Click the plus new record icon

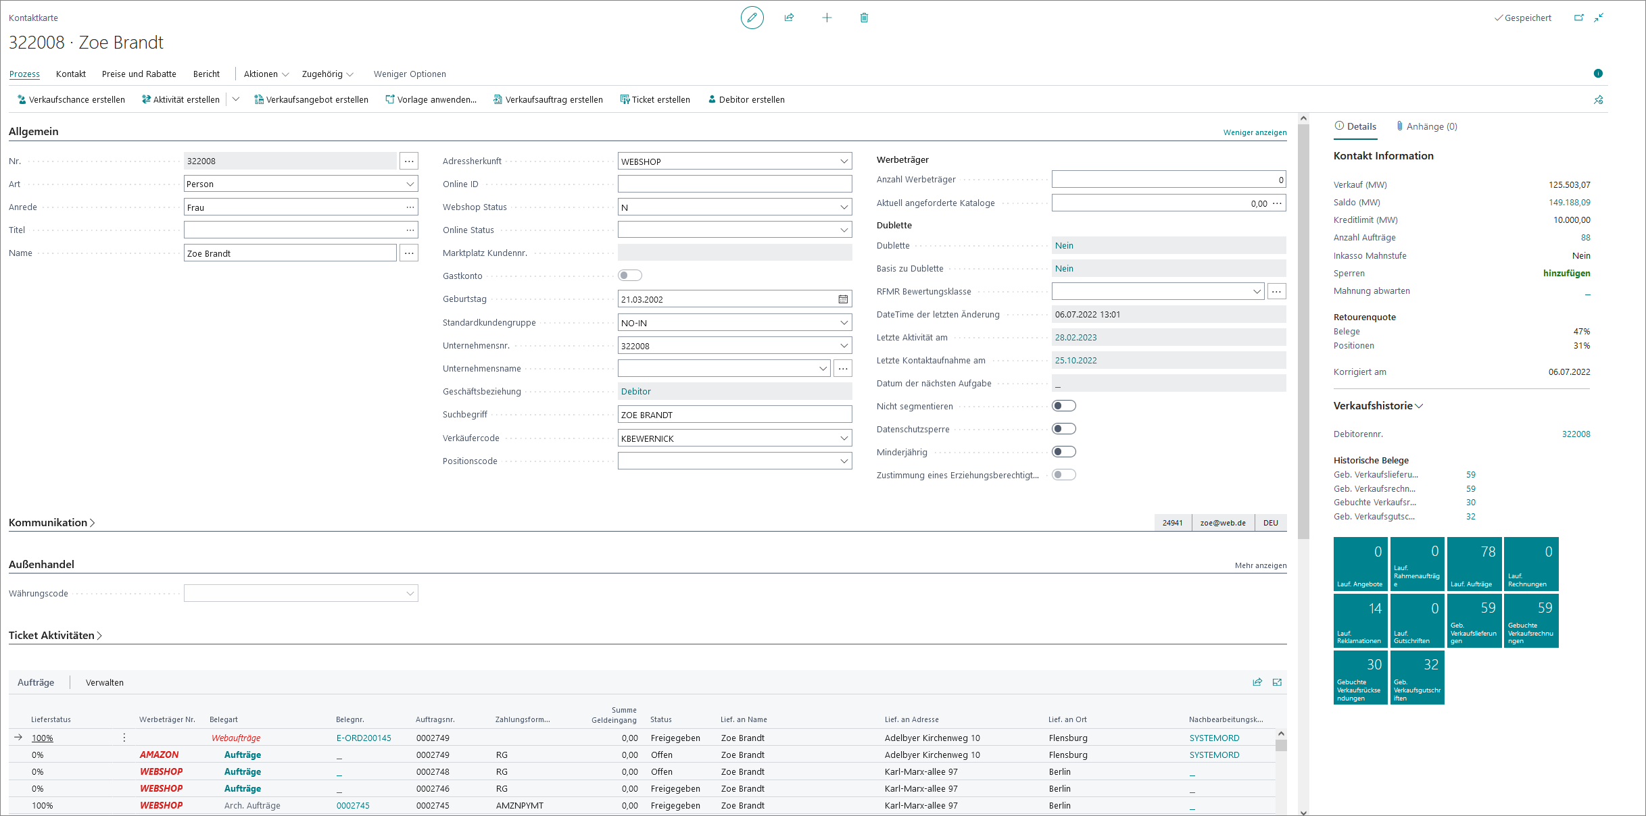(x=827, y=18)
